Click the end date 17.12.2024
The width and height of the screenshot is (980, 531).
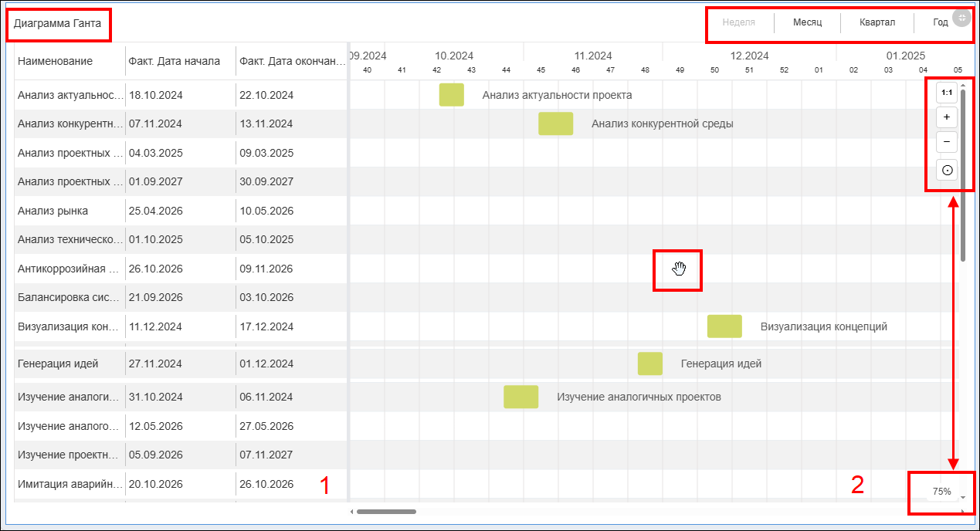(x=267, y=326)
